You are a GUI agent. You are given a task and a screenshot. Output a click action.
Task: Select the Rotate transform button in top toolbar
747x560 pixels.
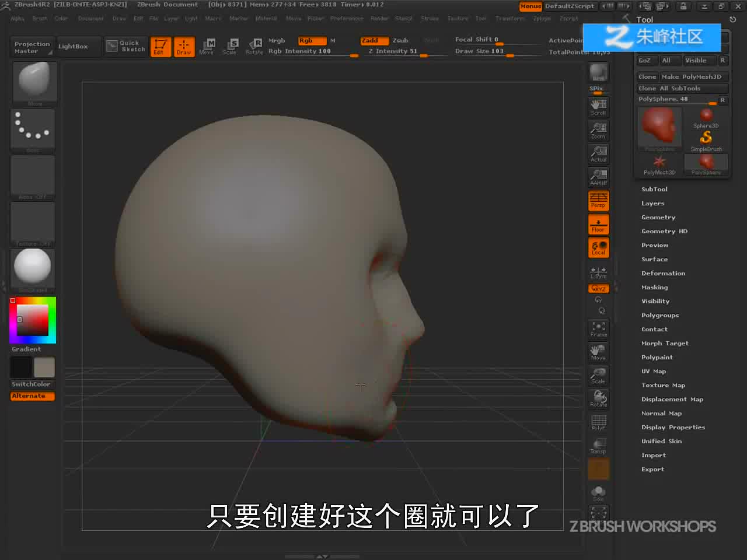point(254,46)
